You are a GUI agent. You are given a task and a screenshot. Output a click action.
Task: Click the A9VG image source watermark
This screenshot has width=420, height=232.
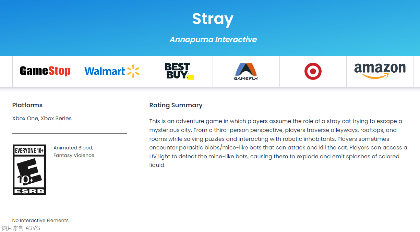pyautogui.click(x=21, y=228)
